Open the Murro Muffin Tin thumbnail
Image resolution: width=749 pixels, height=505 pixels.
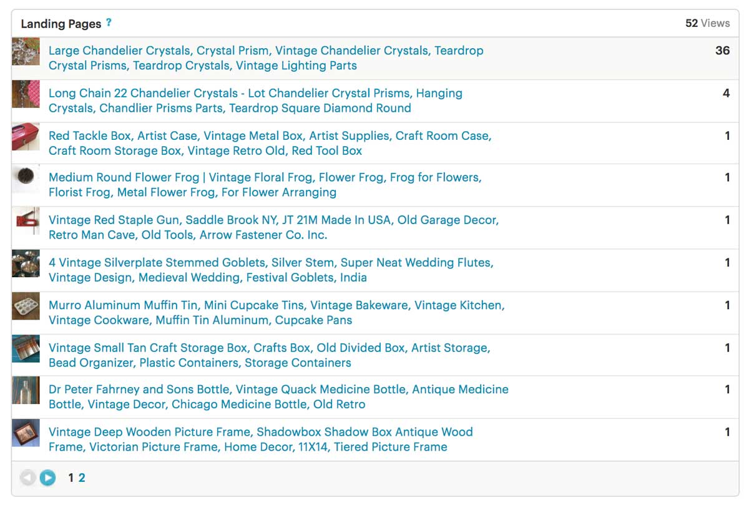click(x=26, y=306)
